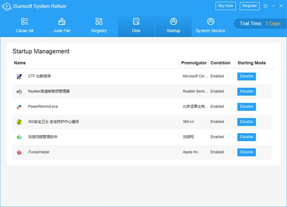The width and height of the screenshot is (287, 207).
Task: Open the hamburger menu icon
Action: (265, 6)
